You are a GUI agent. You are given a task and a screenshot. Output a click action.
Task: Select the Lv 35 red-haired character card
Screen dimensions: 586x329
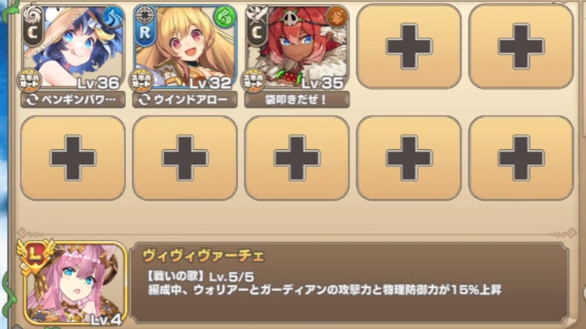tap(297, 48)
